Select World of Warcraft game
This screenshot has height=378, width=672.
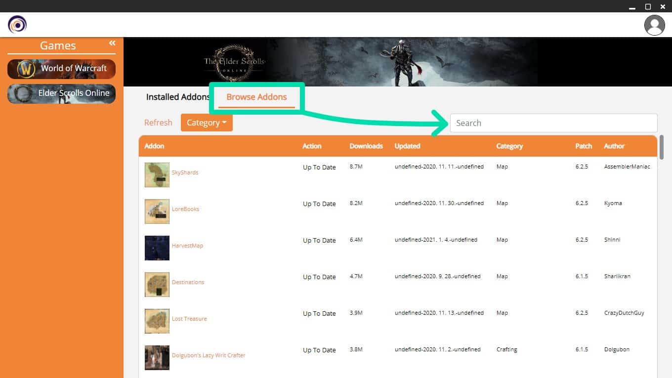[x=61, y=69]
